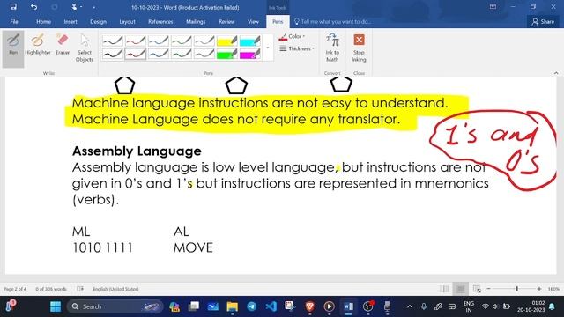Select the Eraser tool
The image size is (564, 317).
pyautogui.click(x=63, y=45)
